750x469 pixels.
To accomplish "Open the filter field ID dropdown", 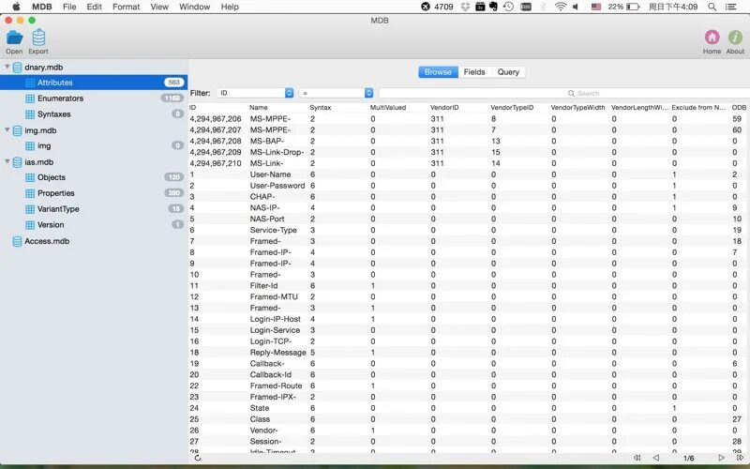I will coord(255,93).
